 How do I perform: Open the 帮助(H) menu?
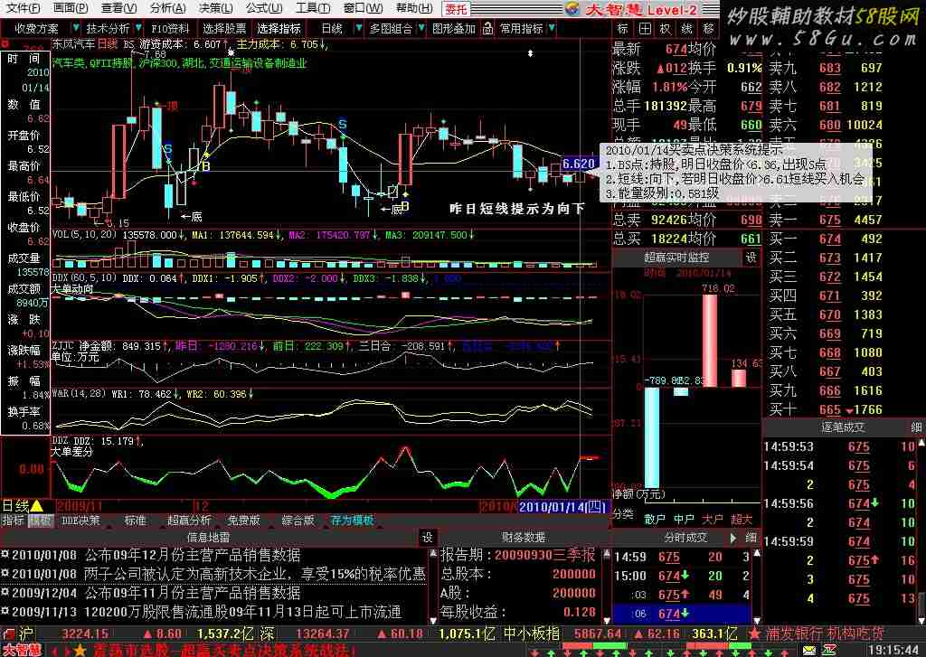point(414,8)
